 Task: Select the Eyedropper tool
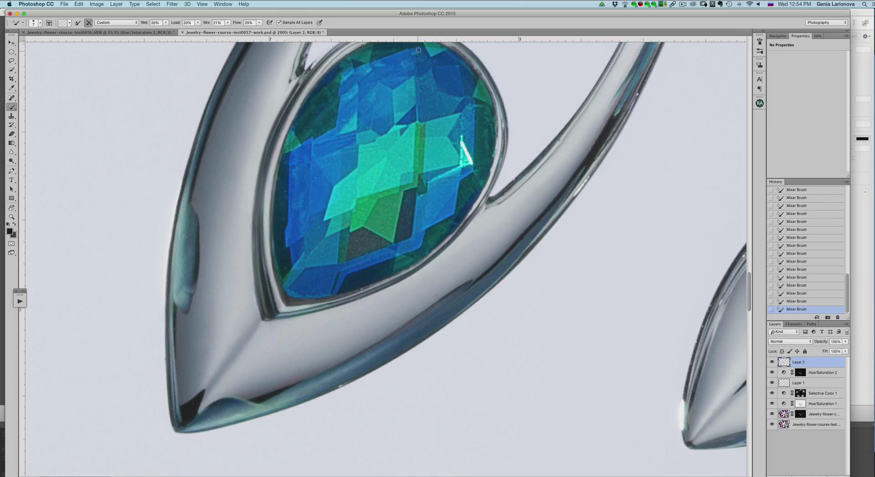pos(11,88)
